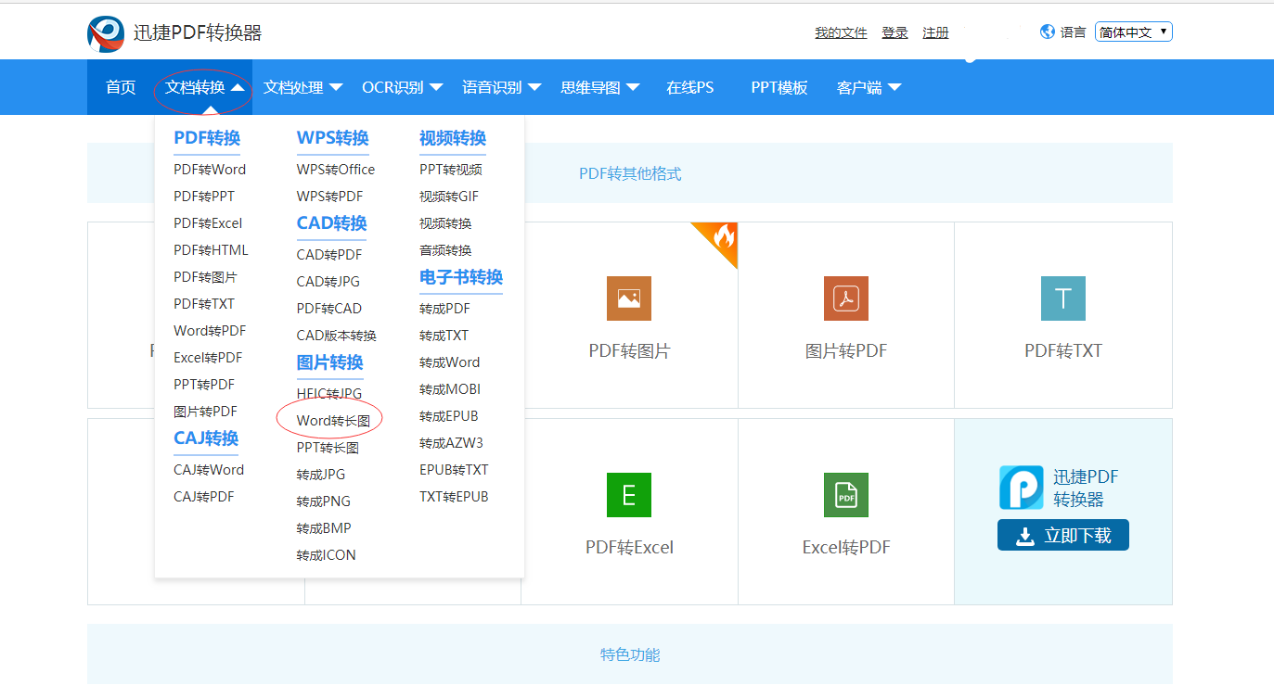Image resolution: width=1274 pixels, height=698 pixels.
Task: Expand the 语音识别 nav menu
Action: tap(502, 87)
